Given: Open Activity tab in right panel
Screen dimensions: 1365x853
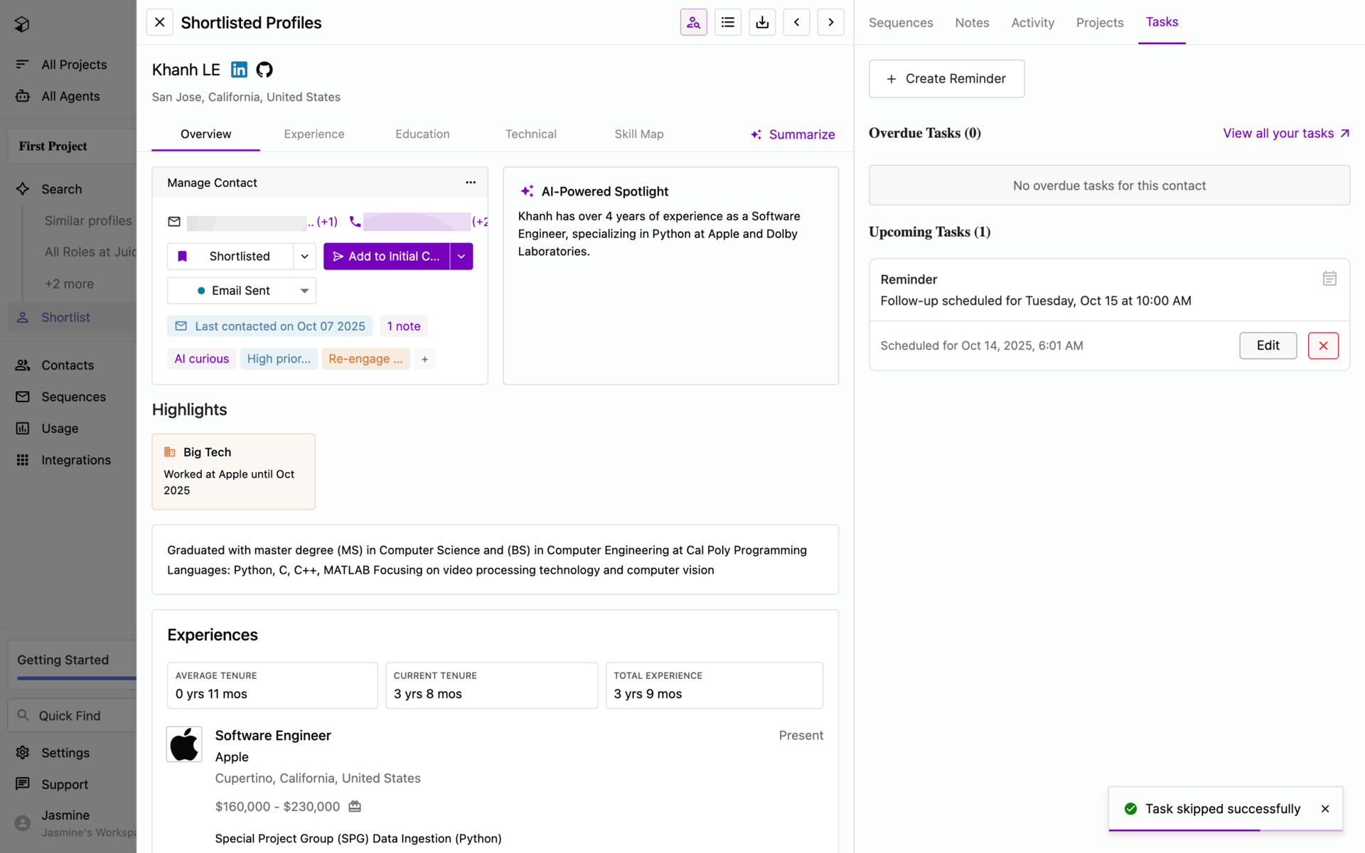Looking at the screenshot, I should point(1032,23).
